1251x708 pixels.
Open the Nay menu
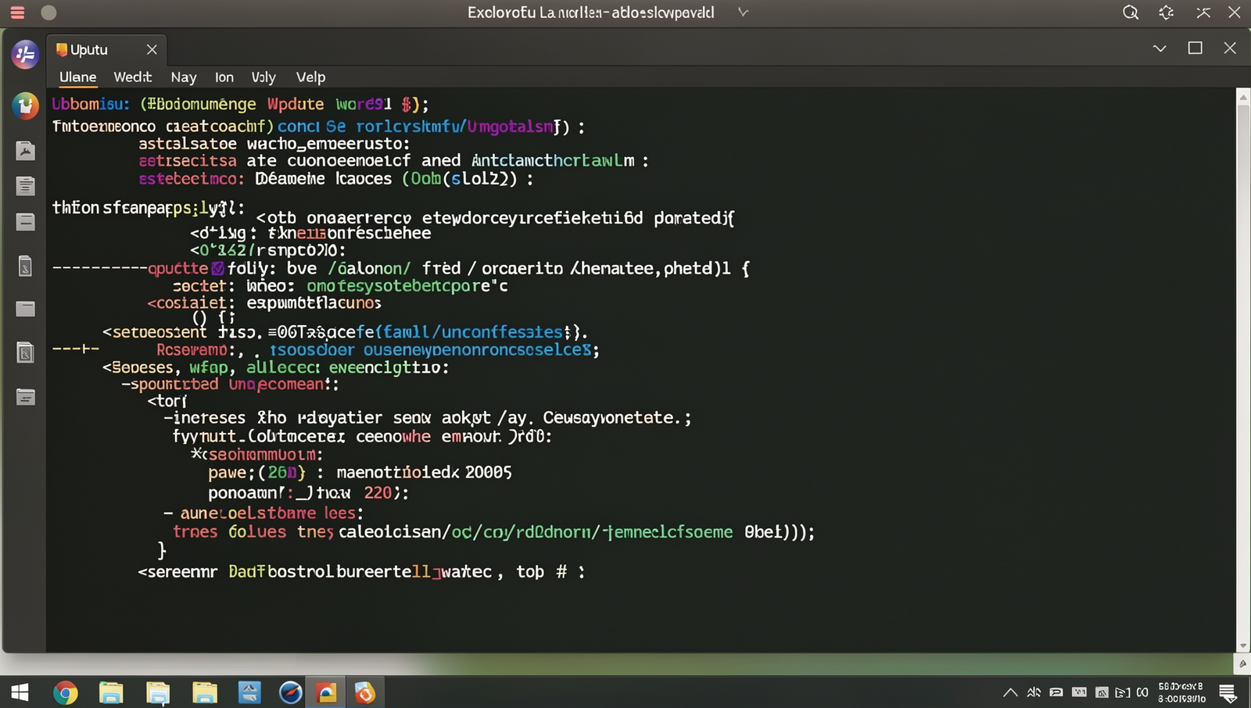click(x=183, y=77)
